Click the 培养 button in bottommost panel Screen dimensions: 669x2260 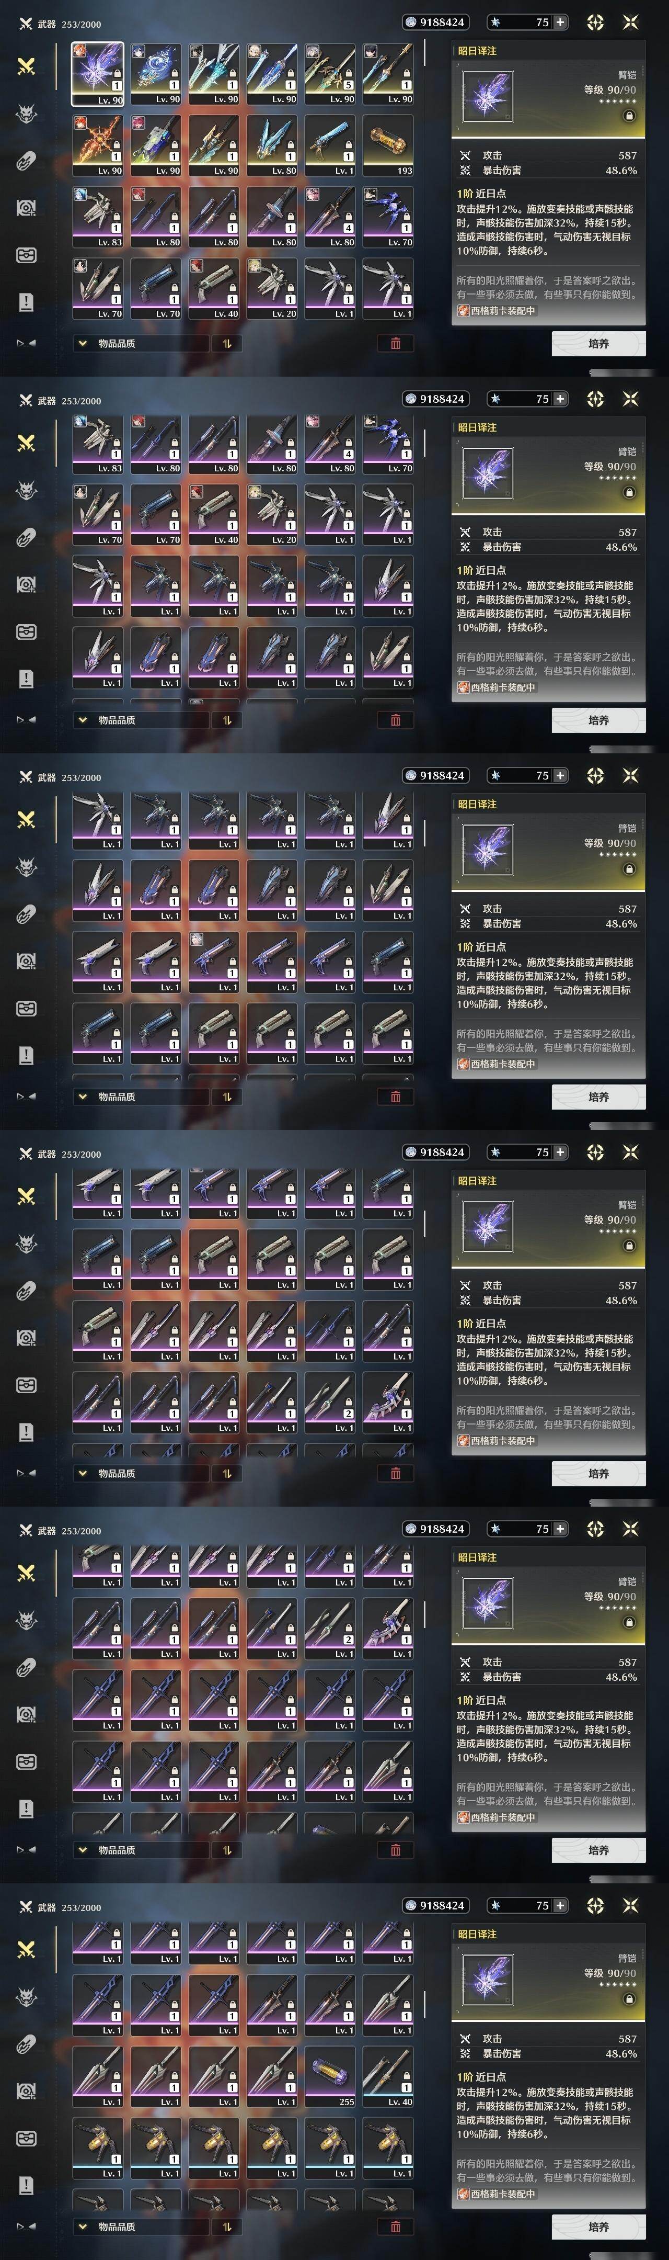point(599,2227)
